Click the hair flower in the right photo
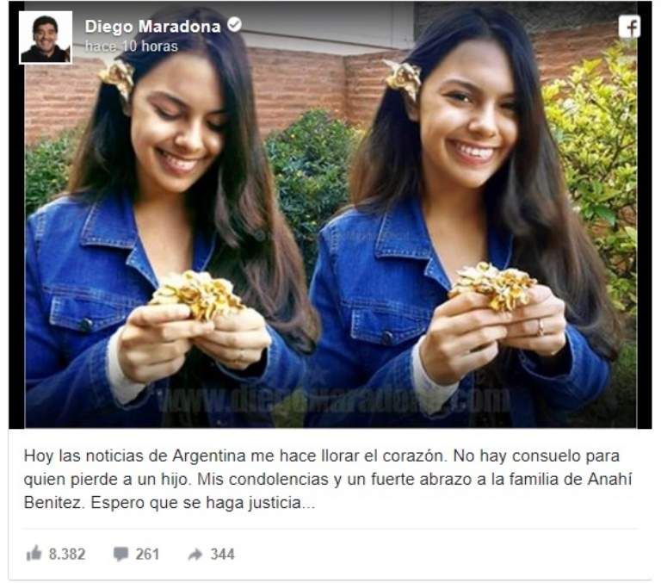 tap(403, 79)
